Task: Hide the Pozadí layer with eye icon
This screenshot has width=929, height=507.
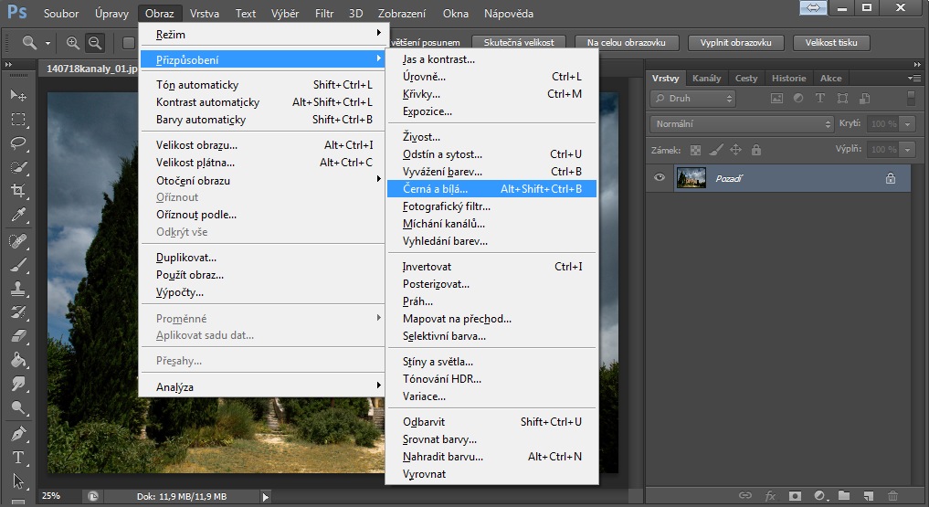Action: click(x=660, y=178)
